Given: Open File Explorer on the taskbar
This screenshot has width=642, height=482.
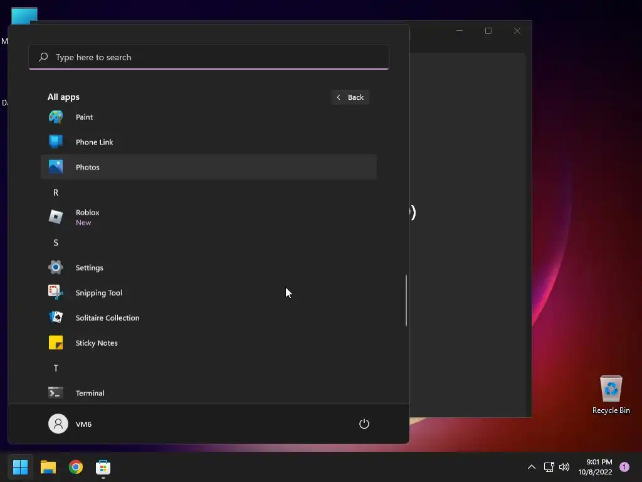Looking at the screenshot, I should [48, 467].
